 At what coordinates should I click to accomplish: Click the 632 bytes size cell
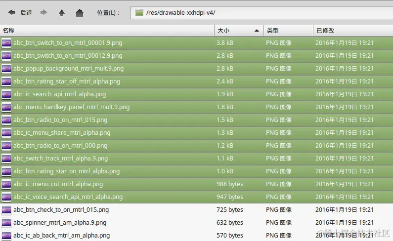tap(230, 223)
